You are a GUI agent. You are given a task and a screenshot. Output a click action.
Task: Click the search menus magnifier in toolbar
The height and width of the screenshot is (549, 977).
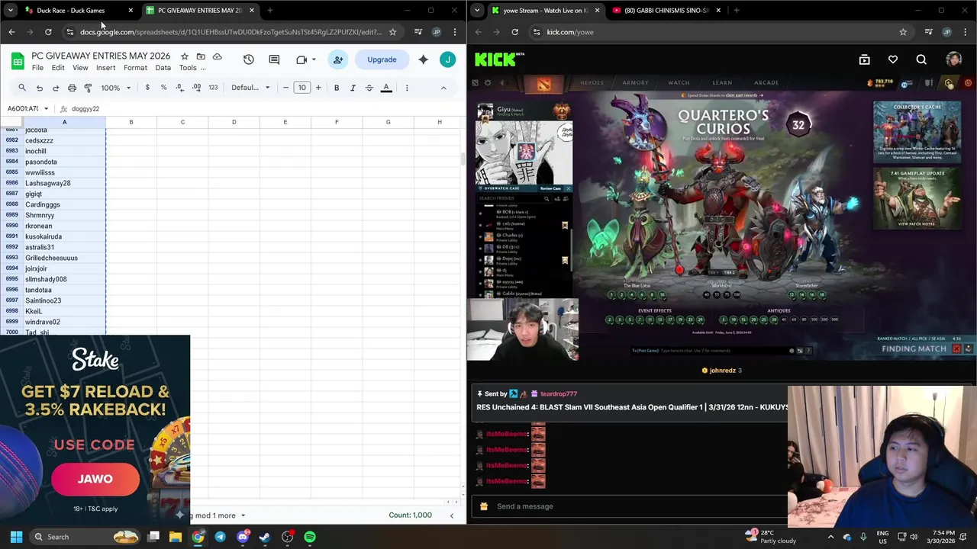[22, 88]
